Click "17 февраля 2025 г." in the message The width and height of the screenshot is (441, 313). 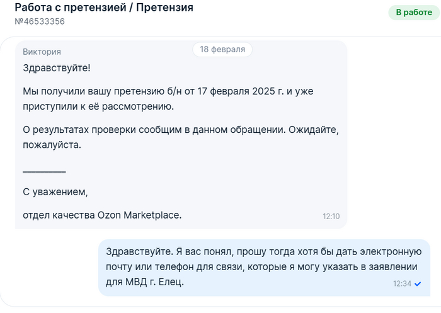241,91
